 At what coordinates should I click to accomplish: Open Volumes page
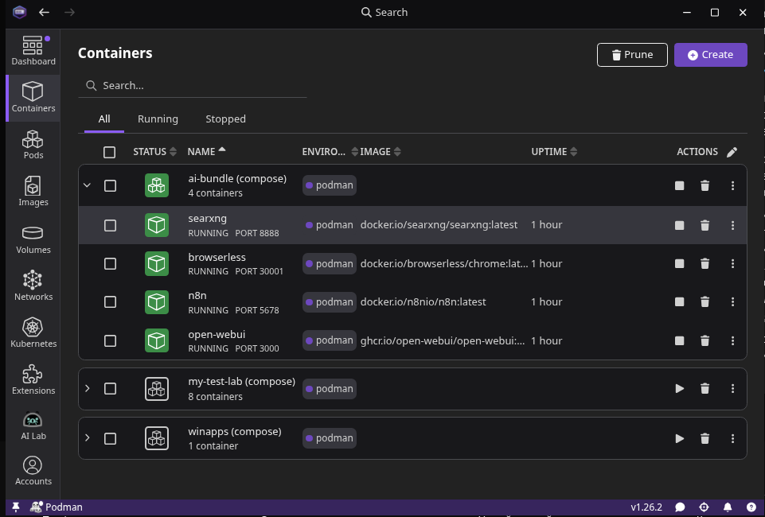(x=33, y=239)
